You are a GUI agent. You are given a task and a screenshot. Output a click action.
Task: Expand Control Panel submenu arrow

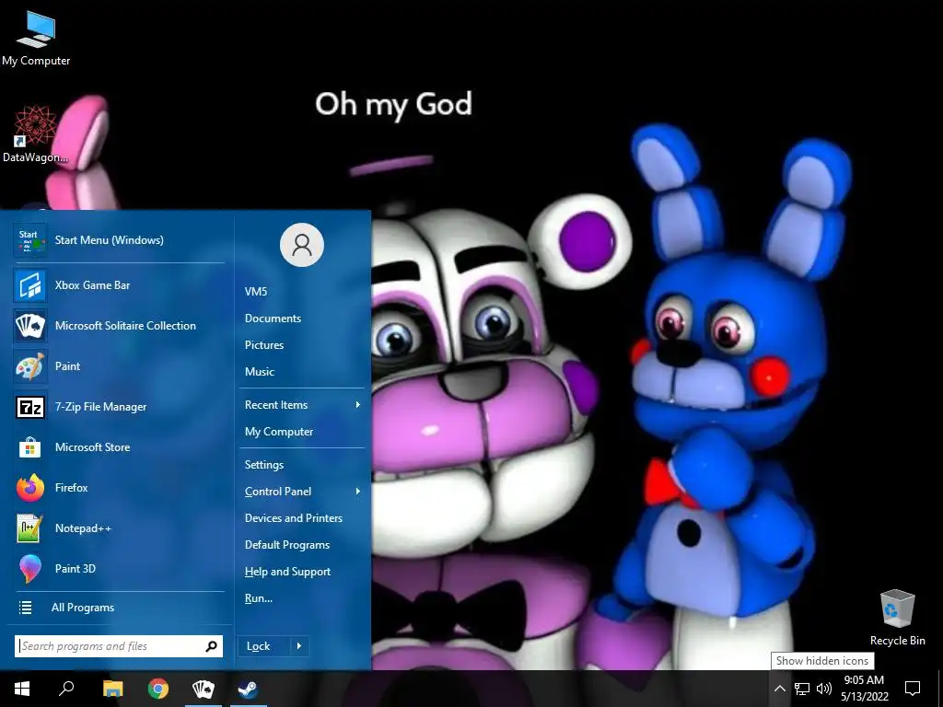click(358, 492)
